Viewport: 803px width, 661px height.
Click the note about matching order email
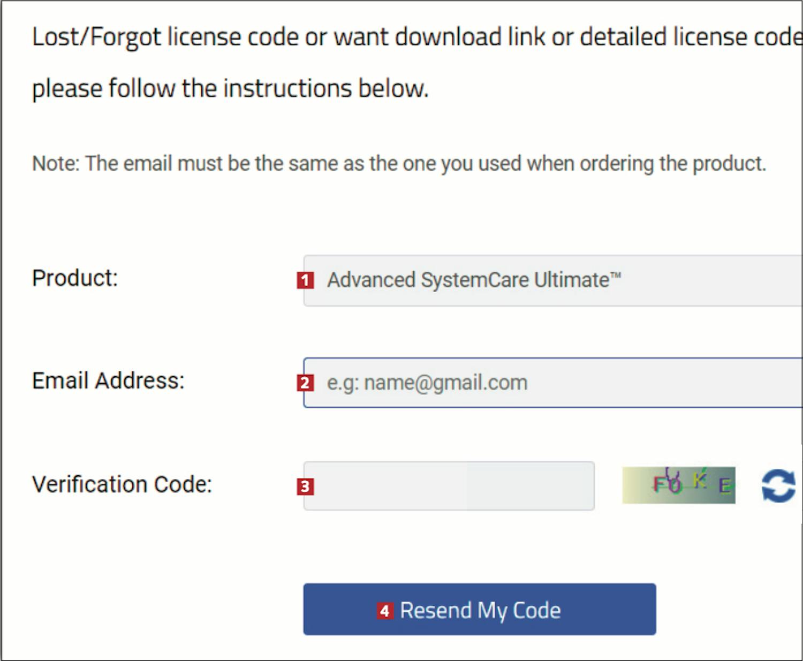(399, 164)
